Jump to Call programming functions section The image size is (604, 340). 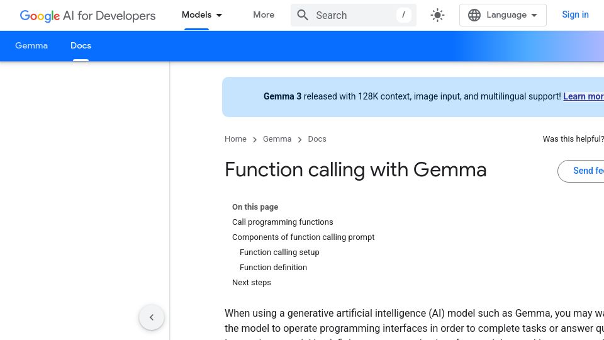coord(282,222)
